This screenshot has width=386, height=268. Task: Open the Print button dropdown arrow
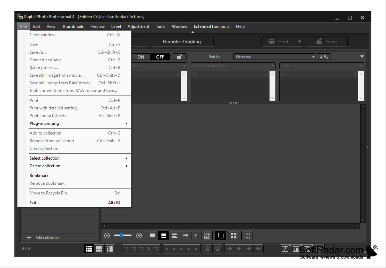tap(299, 41)
